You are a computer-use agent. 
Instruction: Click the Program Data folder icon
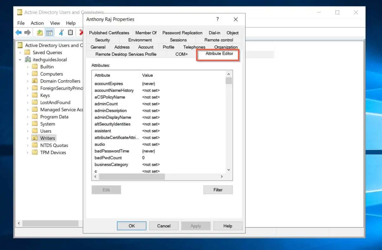pos(35,117)
